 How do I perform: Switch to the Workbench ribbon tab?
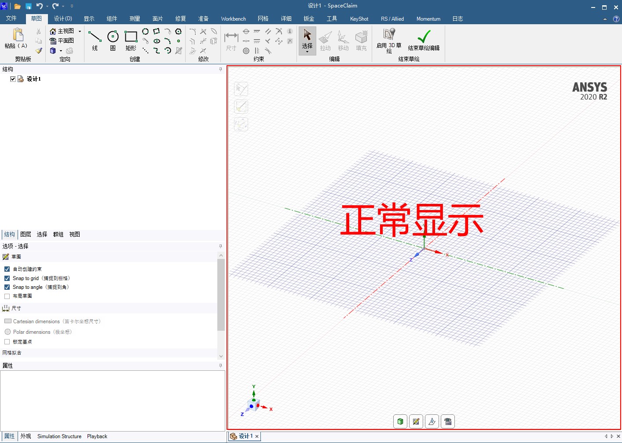point(234,18)
